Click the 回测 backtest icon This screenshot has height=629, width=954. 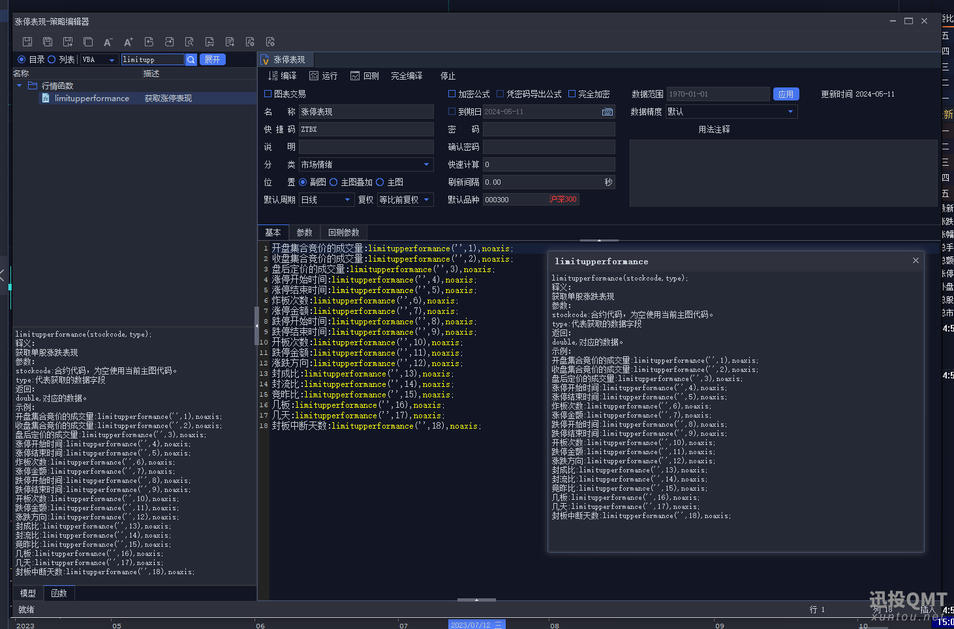click(355, 76)
